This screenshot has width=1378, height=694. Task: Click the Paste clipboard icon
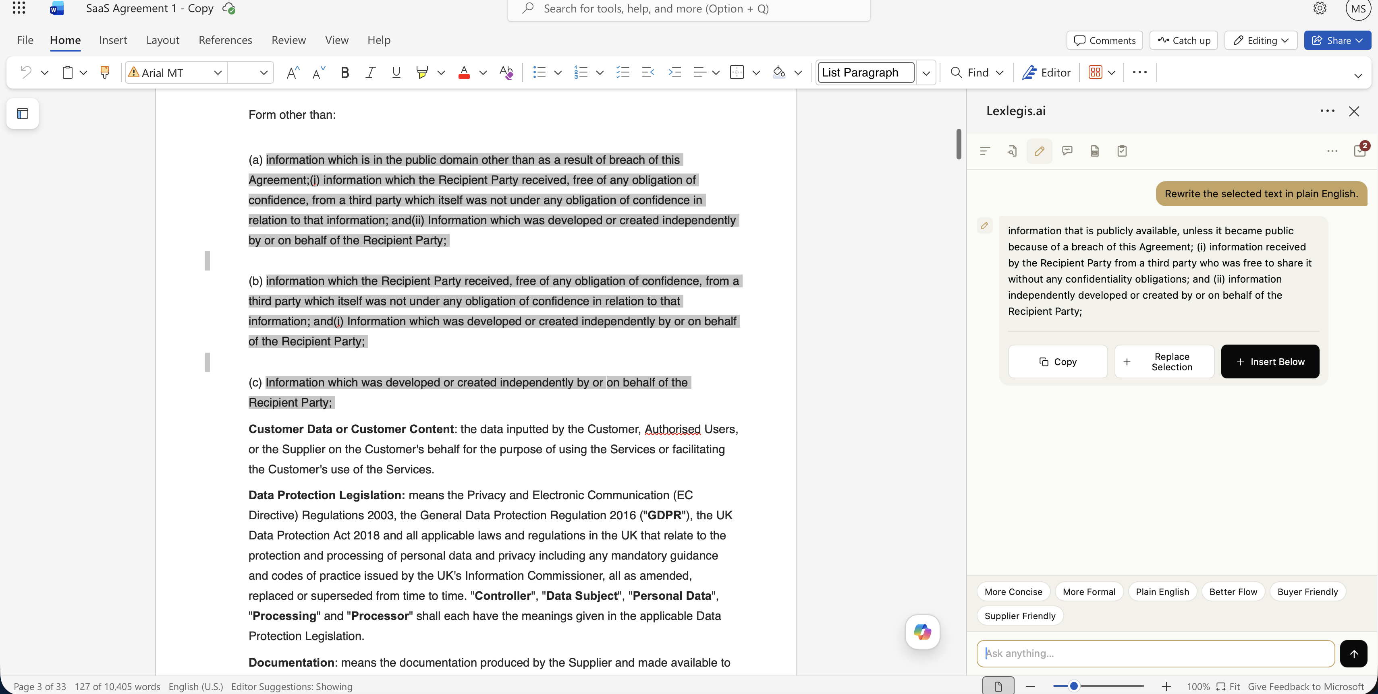click(x=67, y=72)
